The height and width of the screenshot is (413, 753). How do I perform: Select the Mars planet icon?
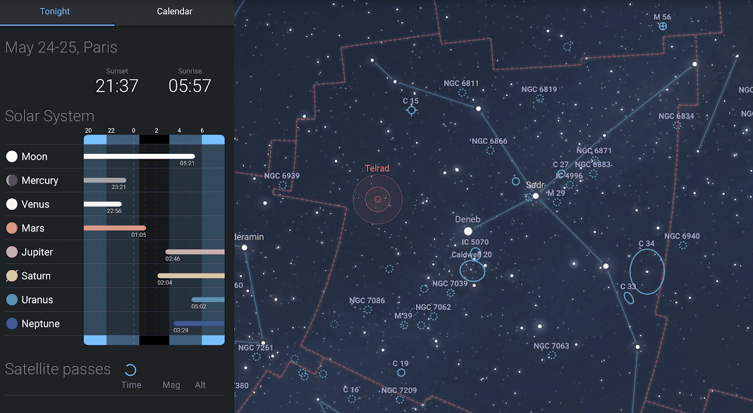coord(11,228)
